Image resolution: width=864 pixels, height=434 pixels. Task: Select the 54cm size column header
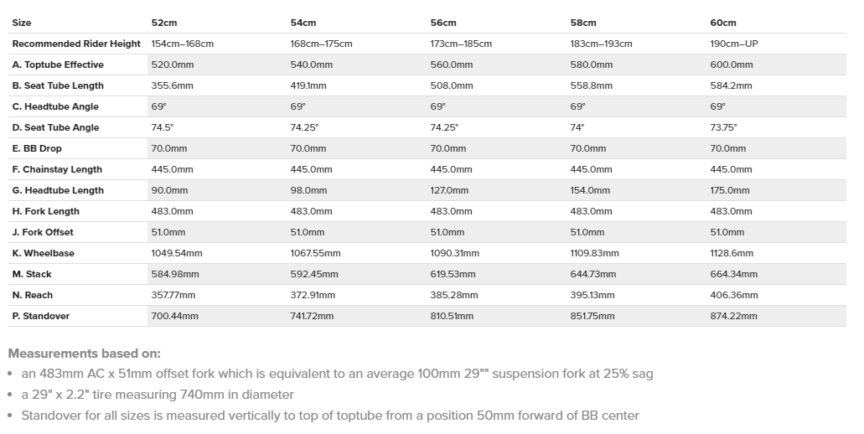click(303, 23)
